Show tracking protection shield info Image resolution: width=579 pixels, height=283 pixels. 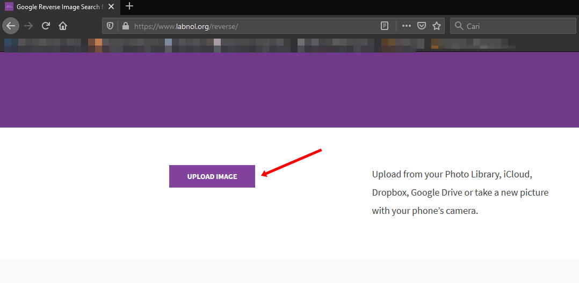pyautogui.click(x=110, y=26)
